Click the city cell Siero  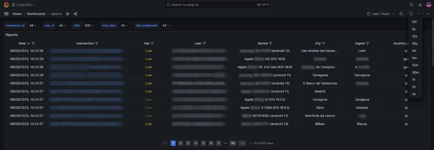pyautogui.click(x=320, y=108)
